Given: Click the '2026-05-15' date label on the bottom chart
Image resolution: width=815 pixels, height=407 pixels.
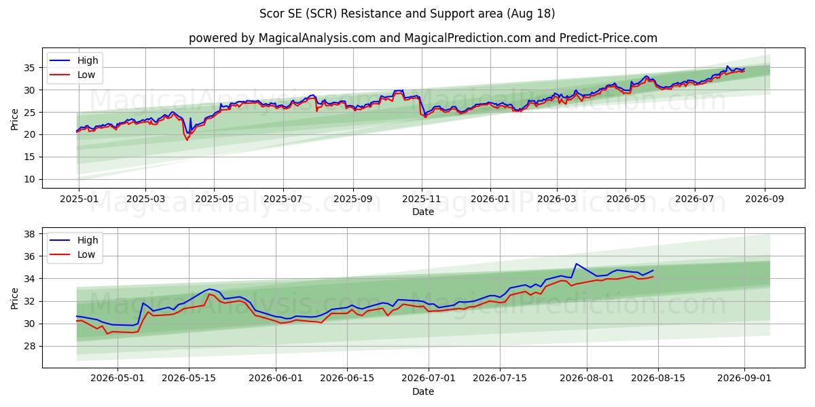Looking at the screenshot, I should [x=189, y=379].
